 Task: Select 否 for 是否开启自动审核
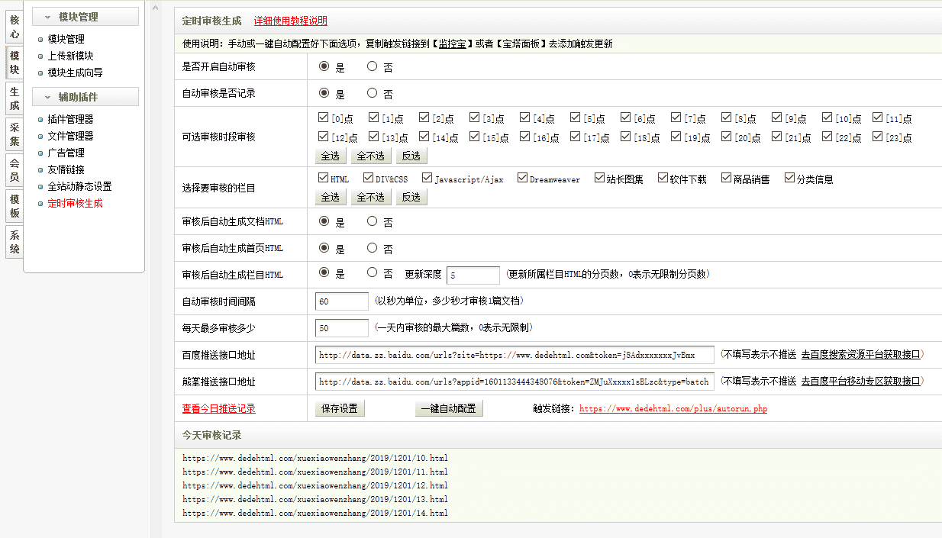point(373,66)
